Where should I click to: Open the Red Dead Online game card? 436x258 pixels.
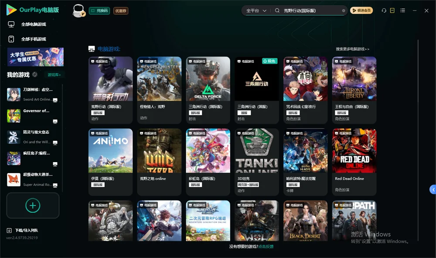pyautogui.click(x=354, y=162)
